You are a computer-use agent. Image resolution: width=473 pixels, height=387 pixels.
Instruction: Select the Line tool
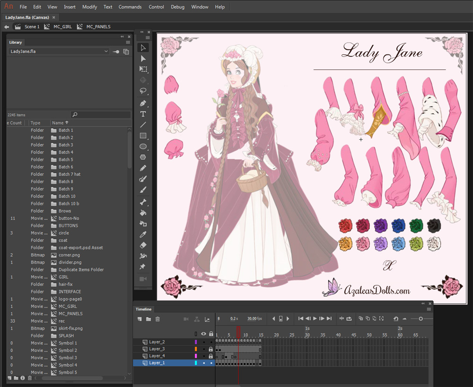[x=143, y=125]
